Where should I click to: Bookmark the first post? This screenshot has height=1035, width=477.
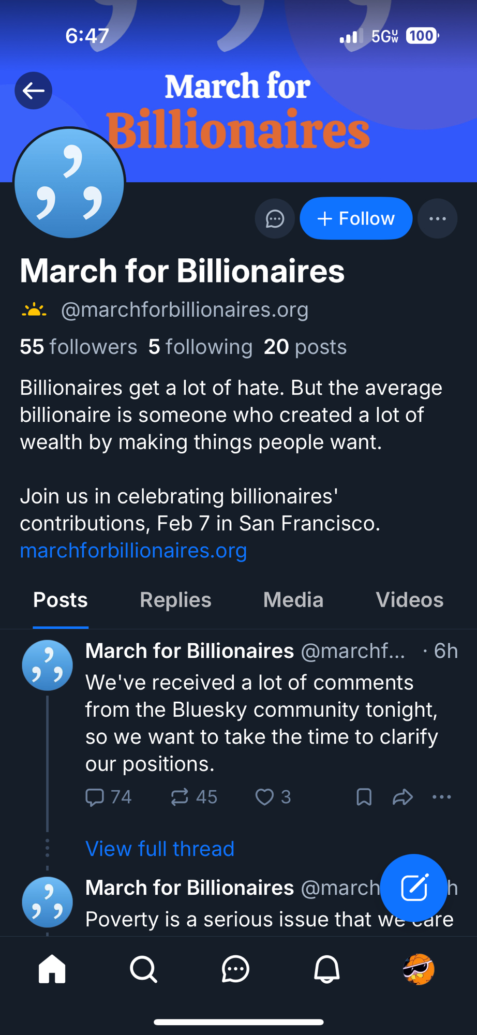(x=364, y=797)
